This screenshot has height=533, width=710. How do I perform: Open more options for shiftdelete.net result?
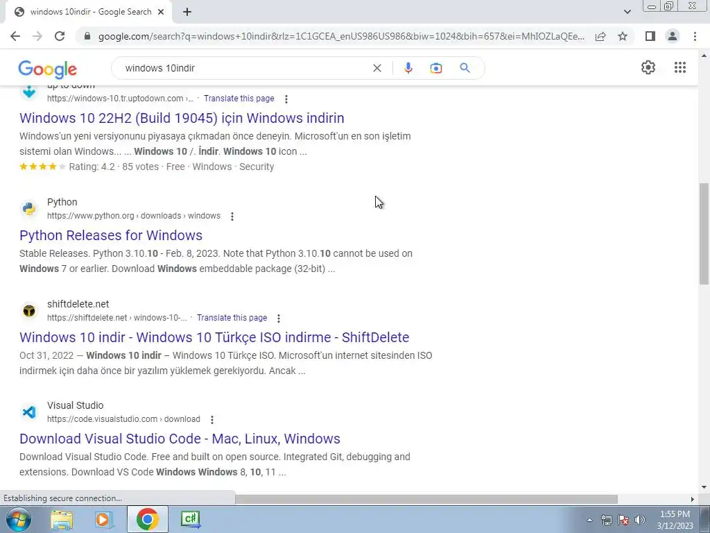279,318
